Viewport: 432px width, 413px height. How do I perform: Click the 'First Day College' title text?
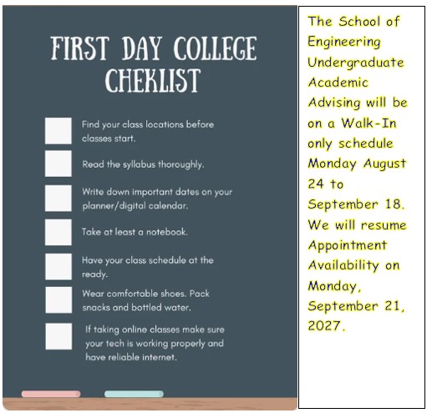coord(154,48)
